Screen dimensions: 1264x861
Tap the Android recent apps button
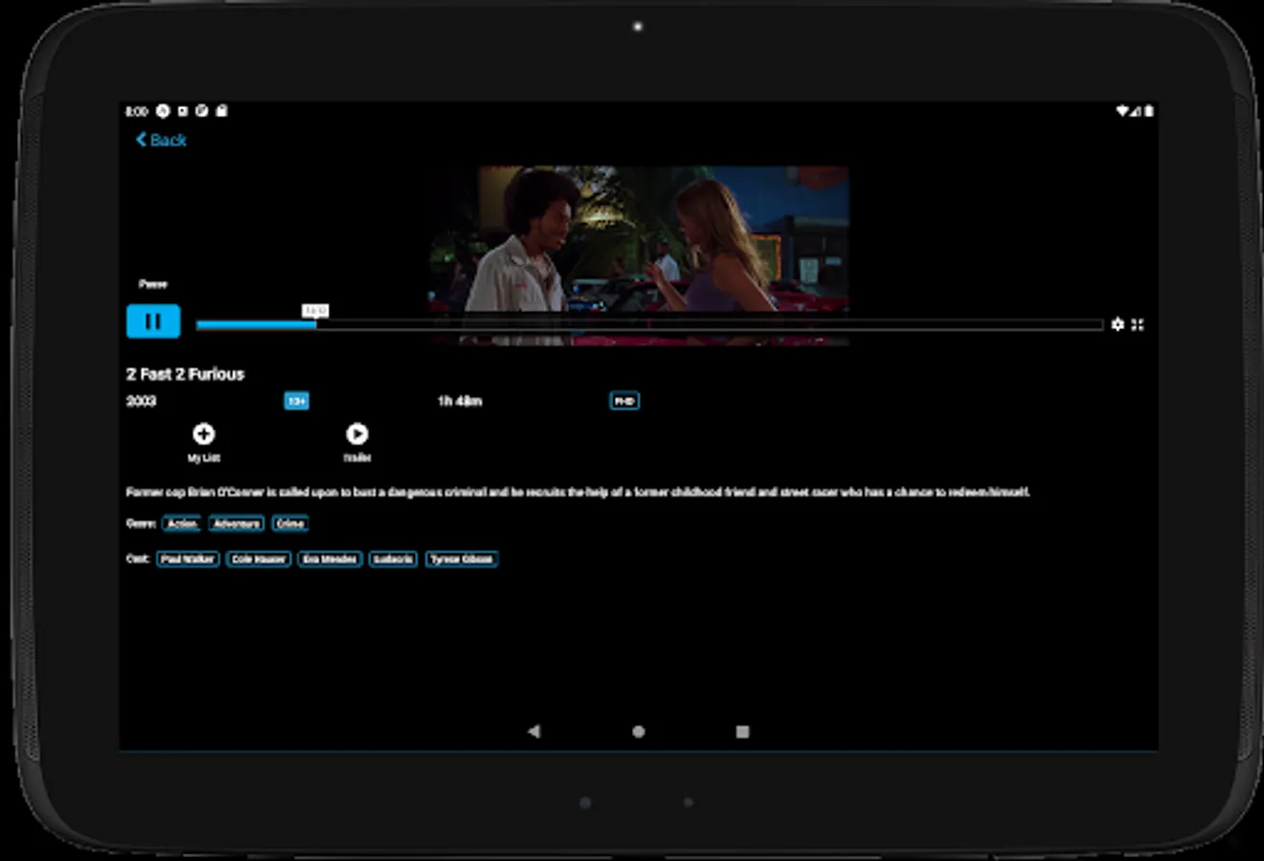pyautogui.click(x=742, y=731)
